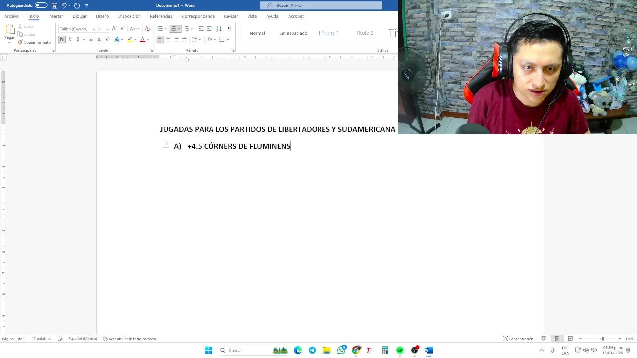Open WhatsApp from the taskbar

[341, 350]
